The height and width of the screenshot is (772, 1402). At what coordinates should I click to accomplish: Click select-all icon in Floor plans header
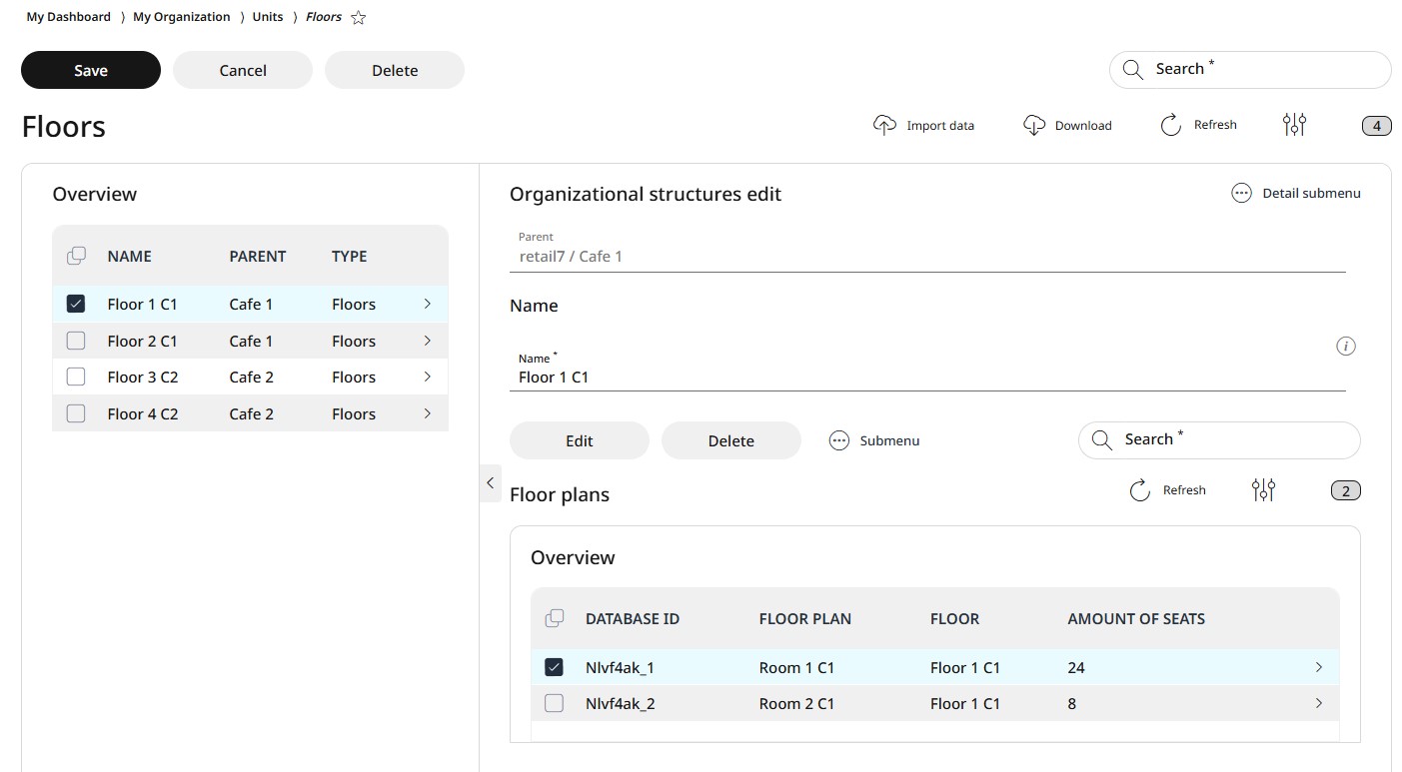coord(555,618)
